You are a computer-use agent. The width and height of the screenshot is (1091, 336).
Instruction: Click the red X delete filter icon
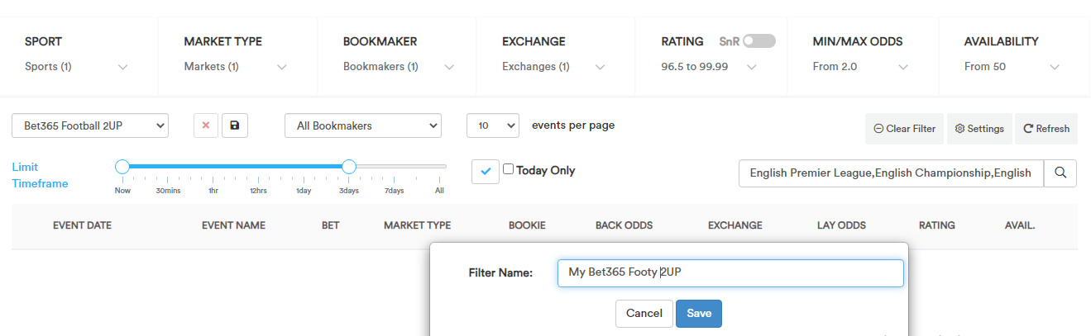pos(206,125)
